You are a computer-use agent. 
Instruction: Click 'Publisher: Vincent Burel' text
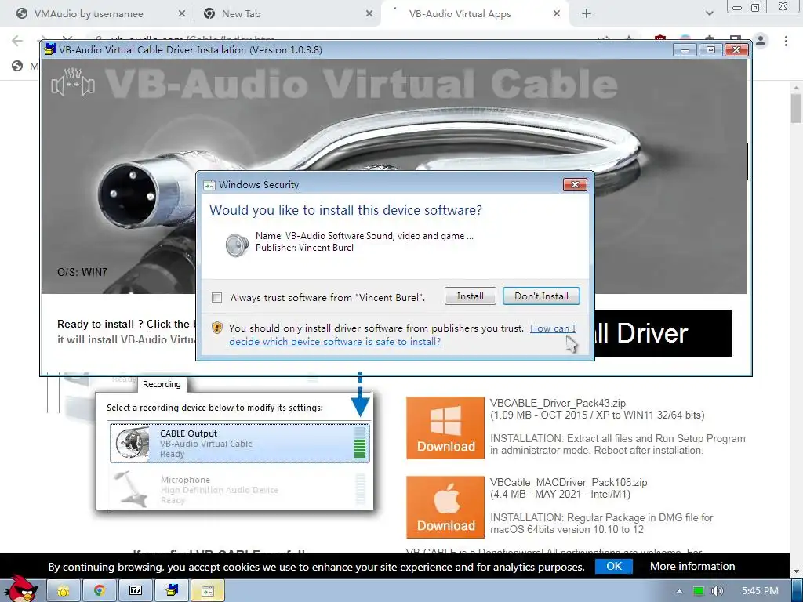click(304, 248)
